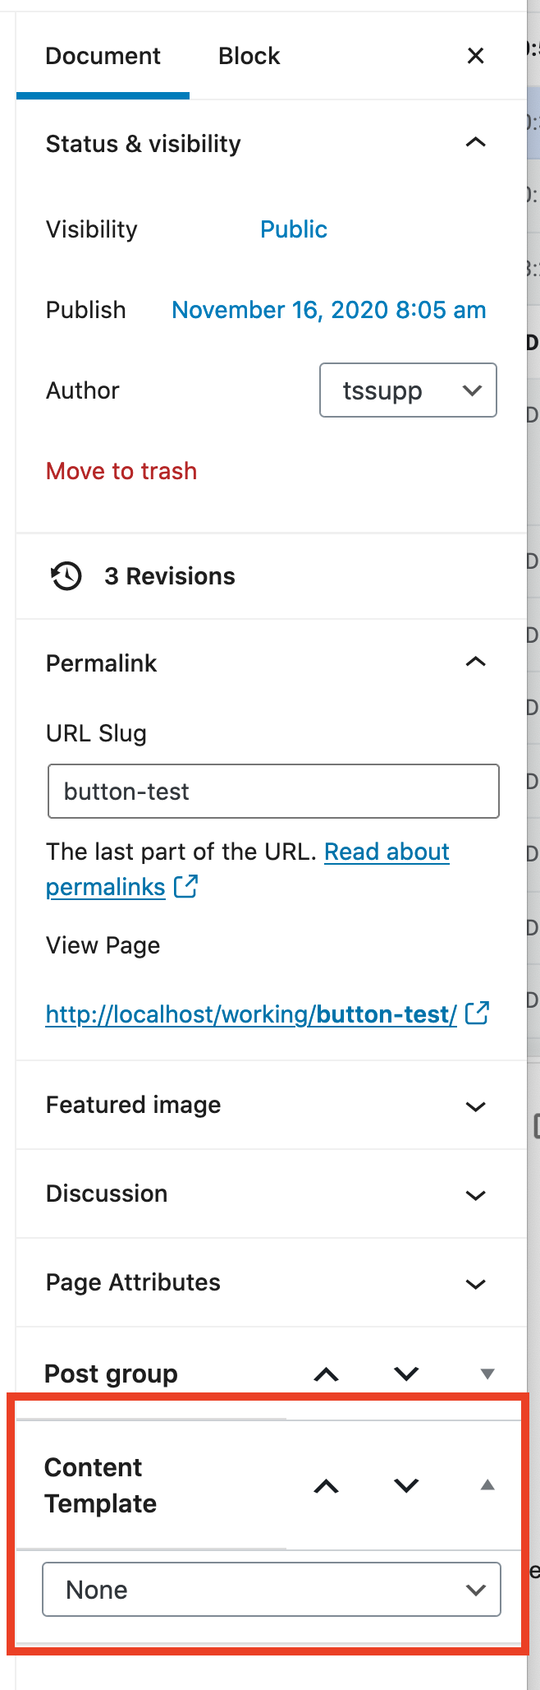540x1690 pixels.
Task: Toggle Post group panel triangle open
Action: point(487,1374)
